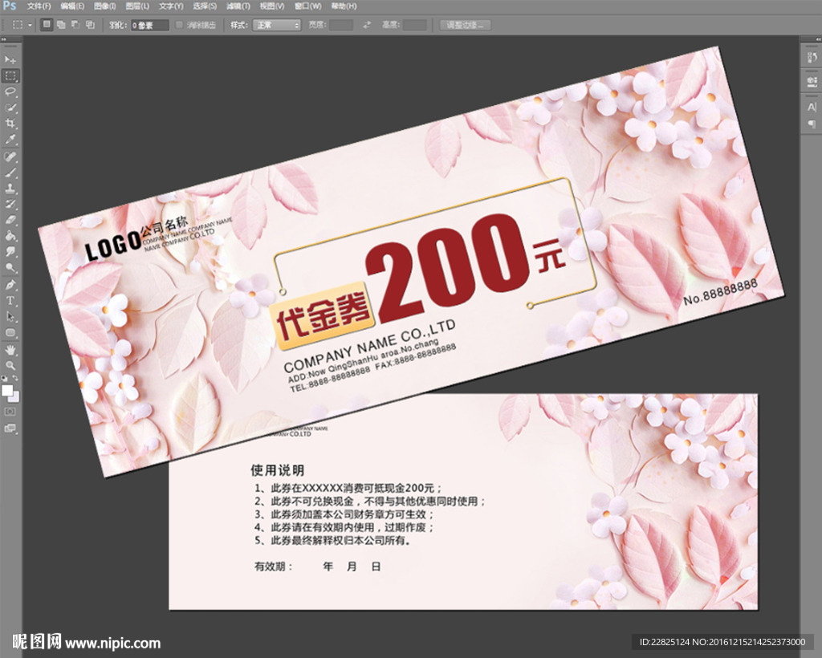The height and width of the screenshot is (658, 822).
Task: Open the 窗口(W) menu
Action: pyautogui.click(x=307, y=6)
